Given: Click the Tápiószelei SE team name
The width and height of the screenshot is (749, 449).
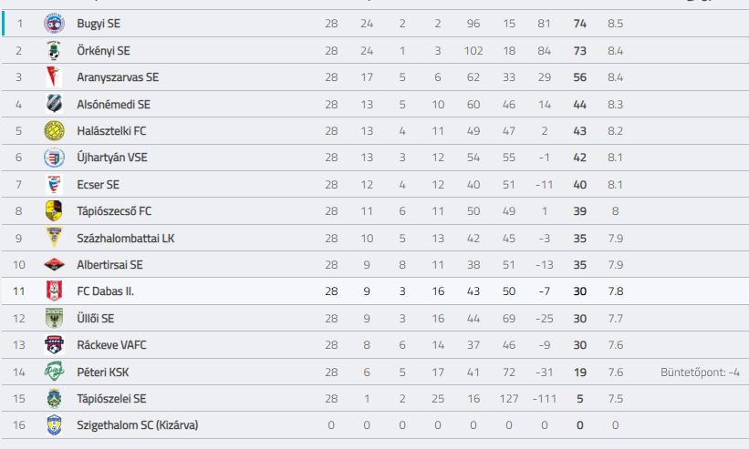Looking at the screenshot, I should click(x=111, y=399).
